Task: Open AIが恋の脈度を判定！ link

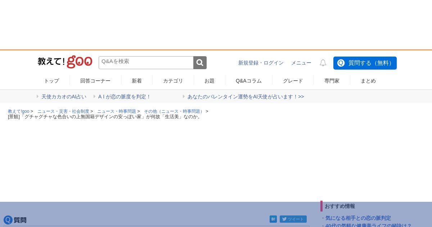Action: click(x=125, y=97)
